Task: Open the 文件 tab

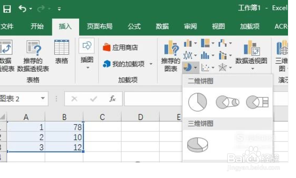Action: 7,26
